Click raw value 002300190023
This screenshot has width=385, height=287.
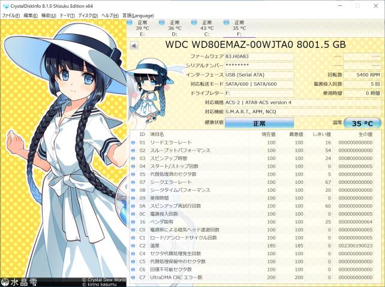pyautogui.click(x=356, y=246)
